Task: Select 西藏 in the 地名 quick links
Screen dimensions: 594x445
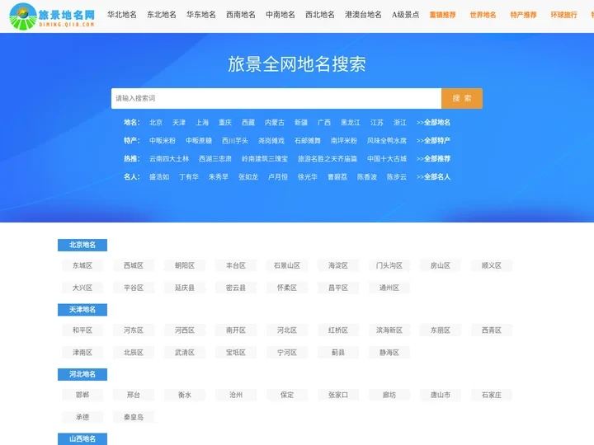Action: coord(248,122)
